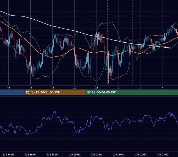Click the 8/2 02:00 time label
This screenshot has width=178, height=157.
141,154
